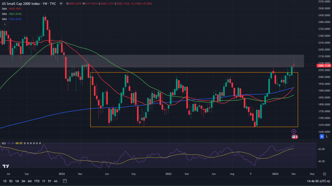This screenshot has width=332, height=186.
Task: Open chart settings gear icon
Action: [324, 174]
